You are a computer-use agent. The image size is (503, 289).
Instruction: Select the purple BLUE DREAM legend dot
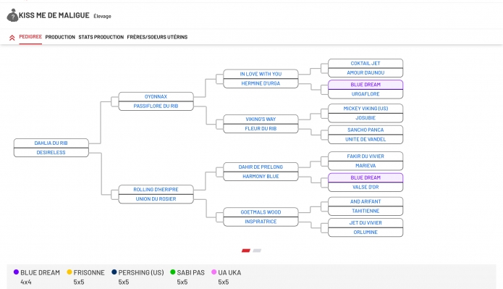click(16, 272)
